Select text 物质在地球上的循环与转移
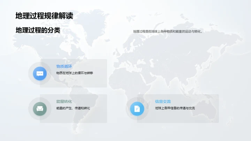The height and width of the screenshot is (141, 251). tap(75, 73)
